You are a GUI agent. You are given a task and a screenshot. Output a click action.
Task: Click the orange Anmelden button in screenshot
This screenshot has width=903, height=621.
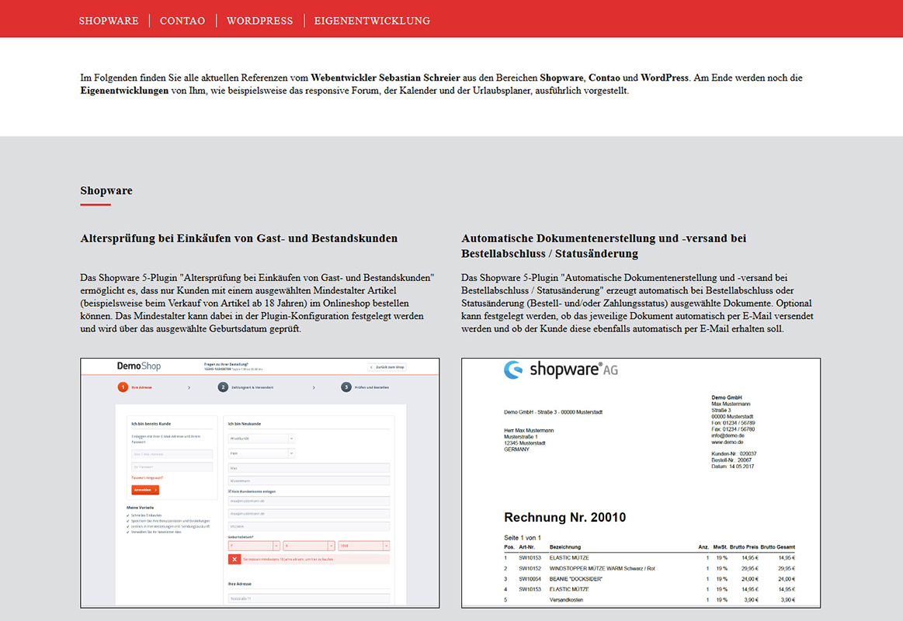pos(145,490)
